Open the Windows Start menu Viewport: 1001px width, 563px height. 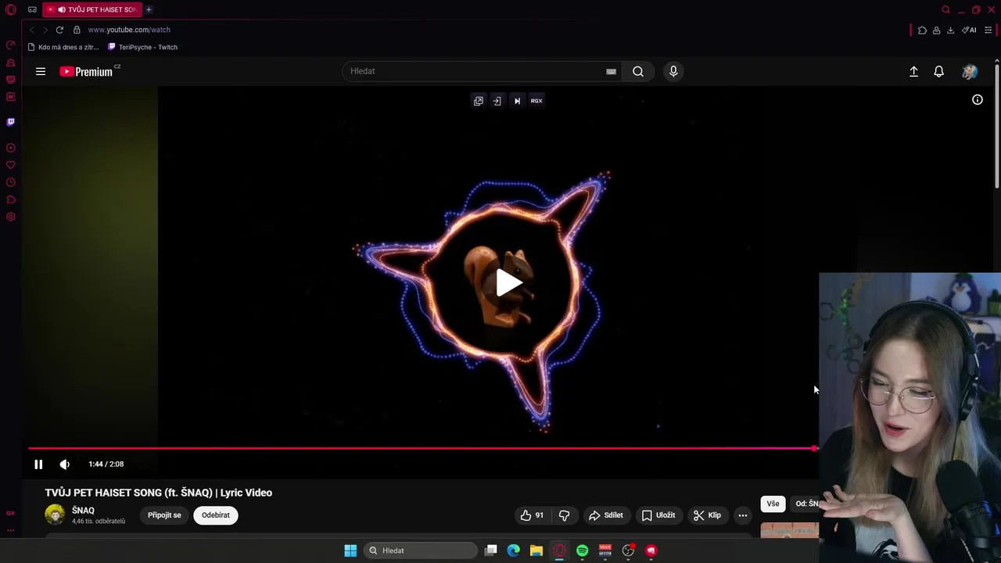350,550
